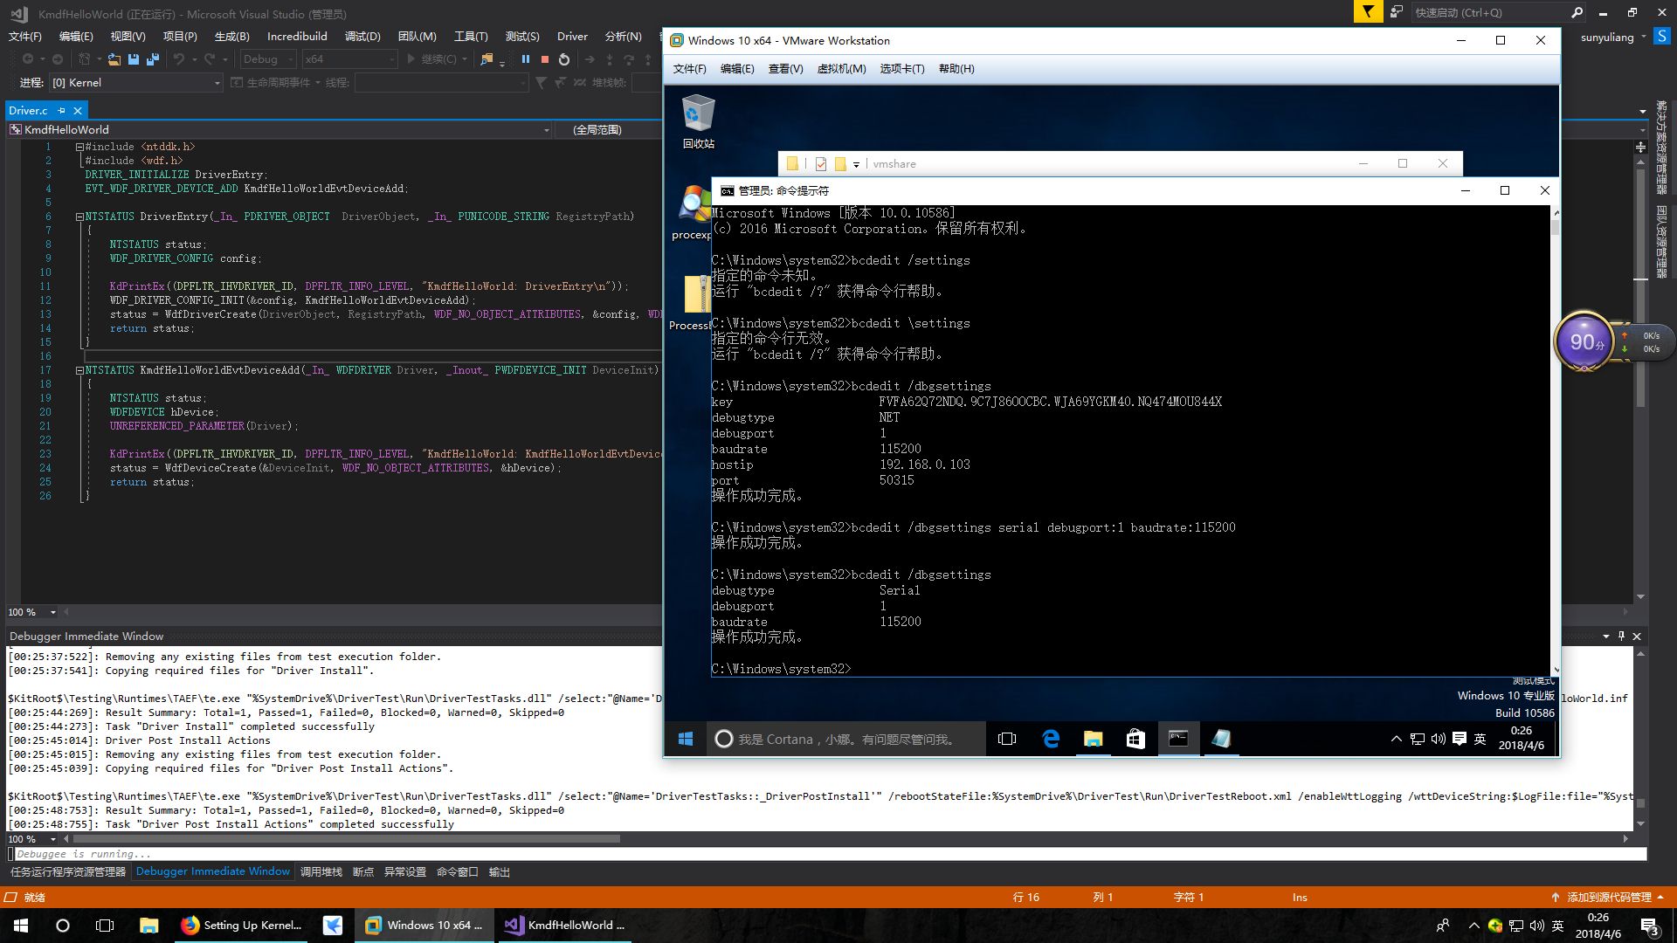The width and height of the screenshot is (1677, 943).
Task: Click the Edge icon on VM taskbar
Action: pos(1051,739)
